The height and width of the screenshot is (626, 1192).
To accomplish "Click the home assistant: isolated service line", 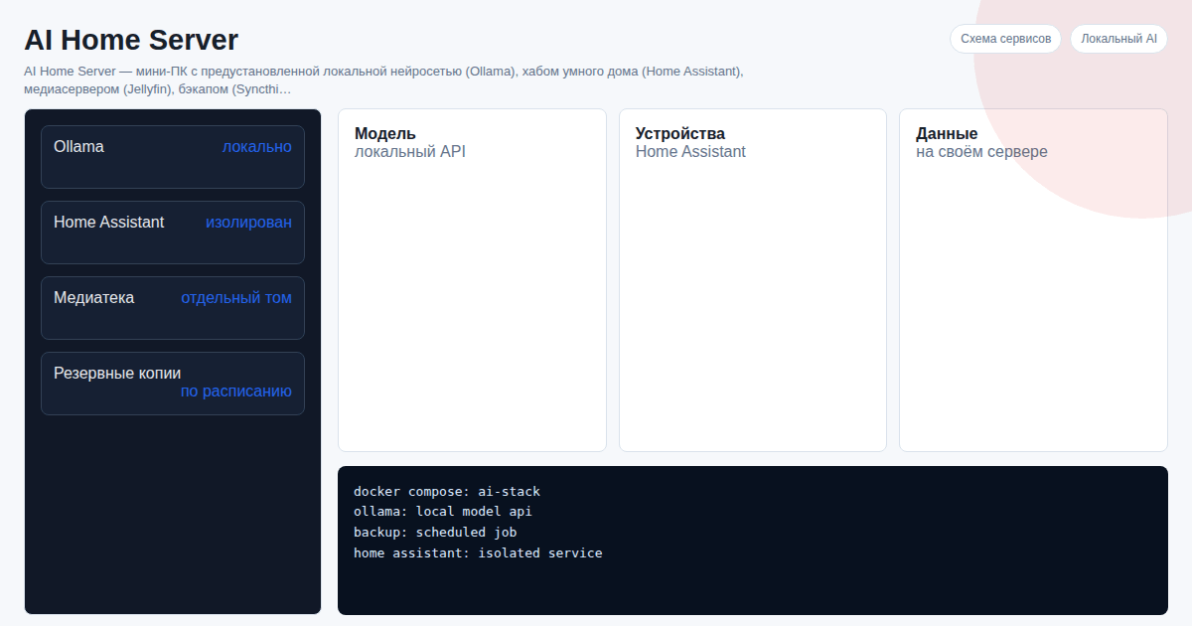I will point(478,553).
